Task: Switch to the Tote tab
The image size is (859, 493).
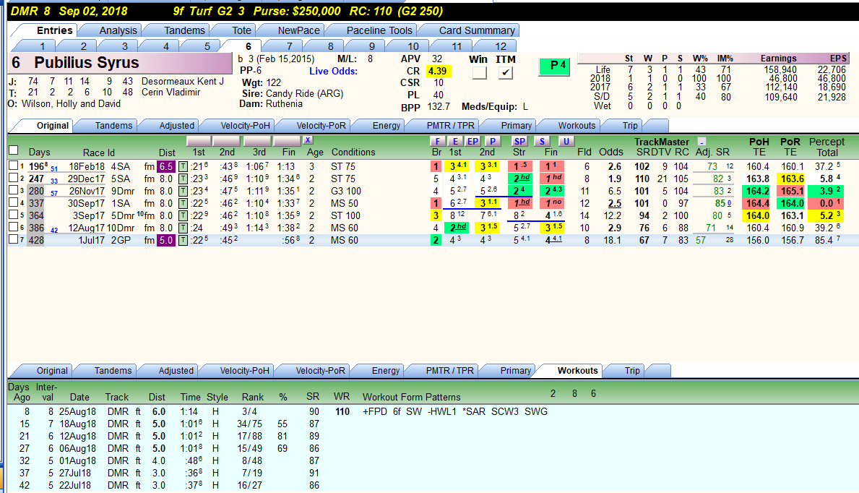Action: click(x=241, y=30)
